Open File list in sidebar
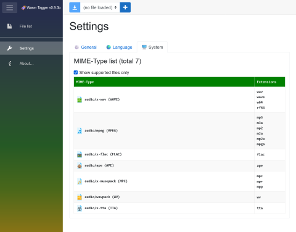 tap(31, 27)
